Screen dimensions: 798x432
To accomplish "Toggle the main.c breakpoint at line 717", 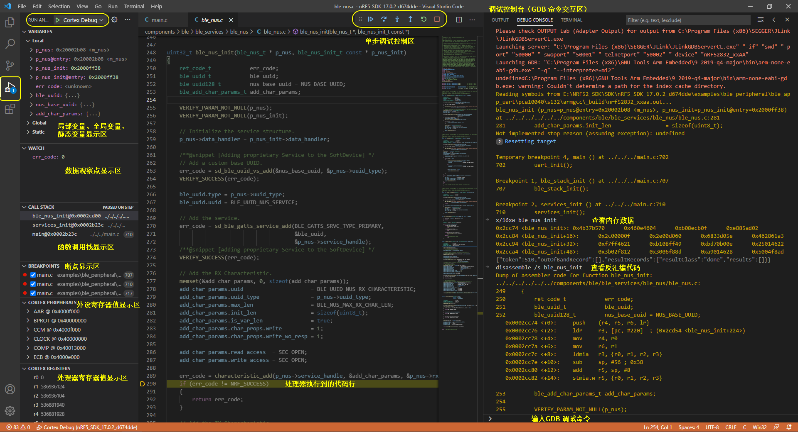I will 33,293.
